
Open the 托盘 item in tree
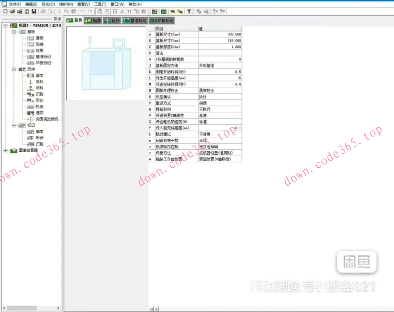[x=39, y=107]
